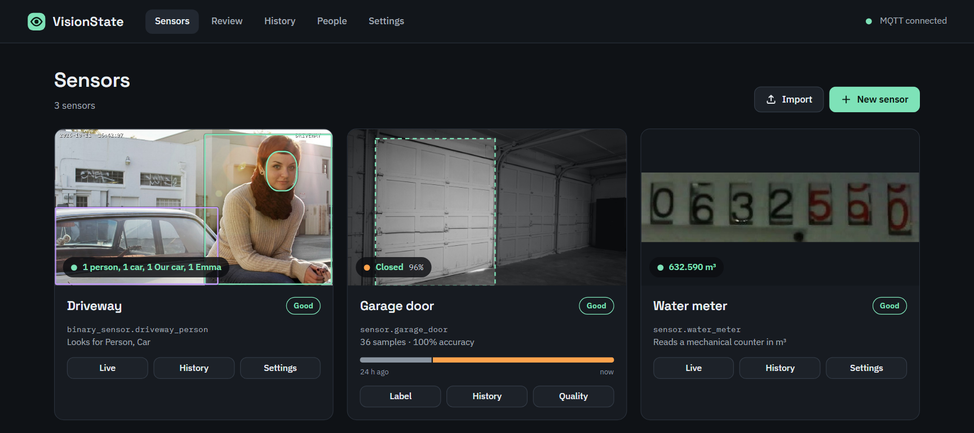Click the green MQTT connected status dot

coord(869,21)
